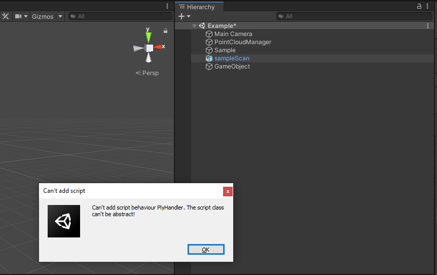Click the center cube of orientation gizmo
The image size is (437, 275).
tap(150, 48)
